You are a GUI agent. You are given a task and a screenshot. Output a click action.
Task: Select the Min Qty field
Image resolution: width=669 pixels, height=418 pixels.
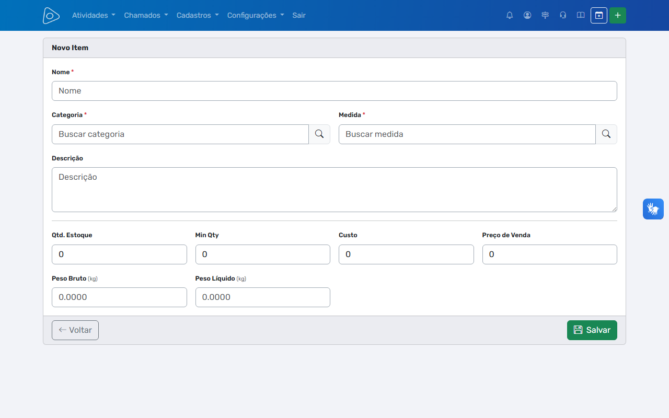(x=263, y=254)
